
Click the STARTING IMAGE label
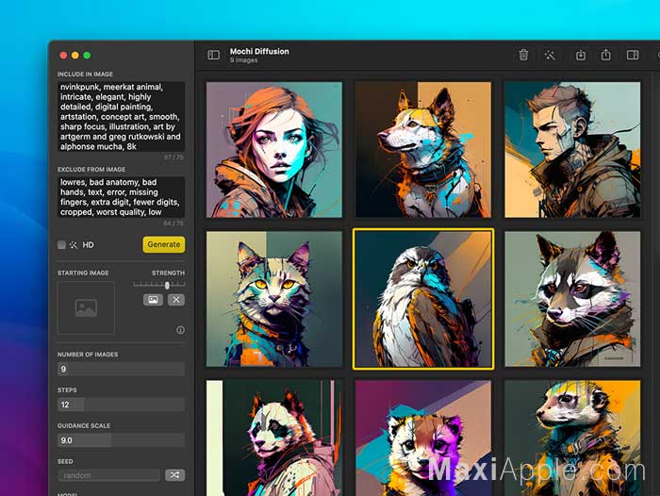click(x=83, y=273)
